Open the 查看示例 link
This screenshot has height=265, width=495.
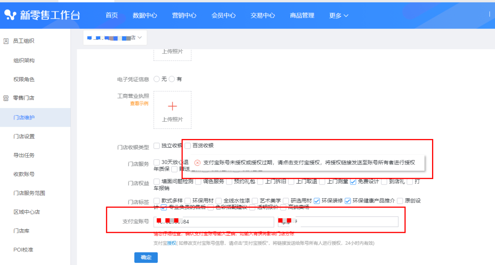139,104
